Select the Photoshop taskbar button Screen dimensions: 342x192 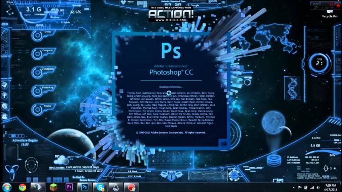tap(85, 187)
